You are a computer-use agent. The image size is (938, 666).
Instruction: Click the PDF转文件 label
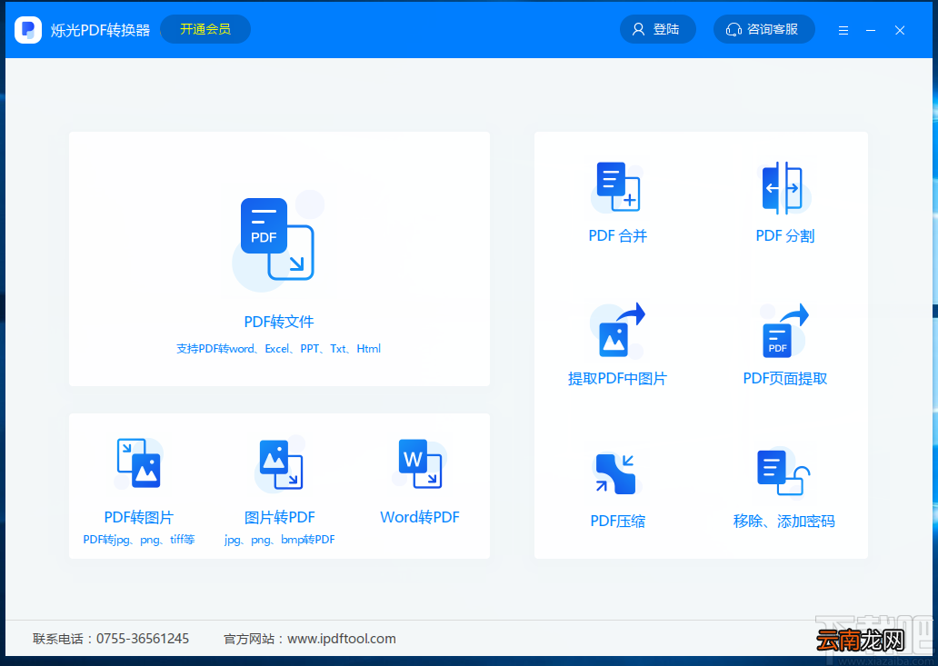click(279, 322)
